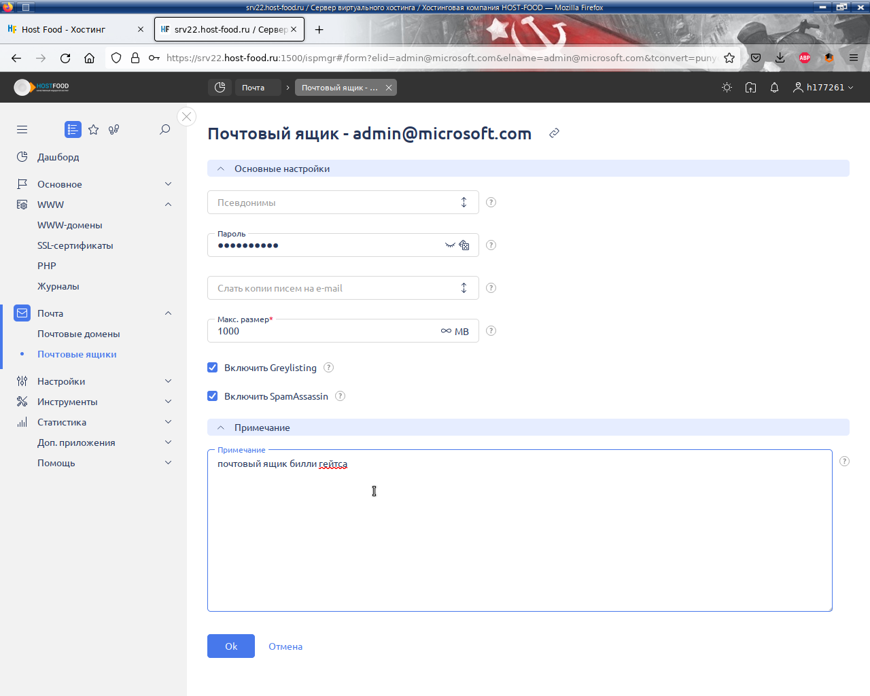Generate random password with dice icon
Screen dimensions: 870x696
click(x=464, y=245)
